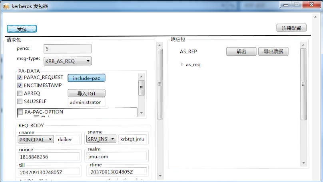The height and width of the screenshot is (182, 323).
Task: Click the 解密 decrypt button
Action: (x=241, y=51)
